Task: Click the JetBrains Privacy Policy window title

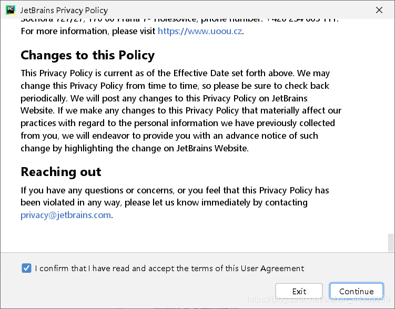Action: tap(64, 11)
